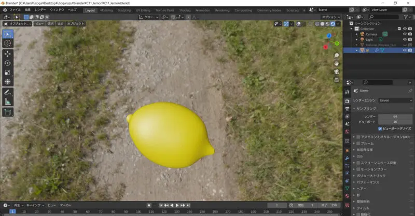Hide the Collection with eye icon

click(405, 28)
